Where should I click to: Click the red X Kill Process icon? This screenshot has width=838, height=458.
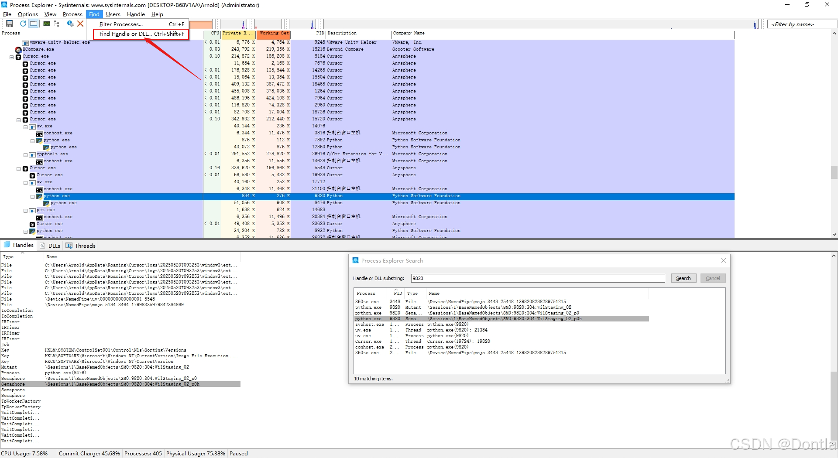click(x=80, y=24)
